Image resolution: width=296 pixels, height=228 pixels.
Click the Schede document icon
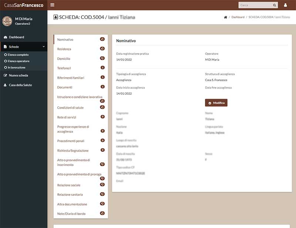(5, 47)
